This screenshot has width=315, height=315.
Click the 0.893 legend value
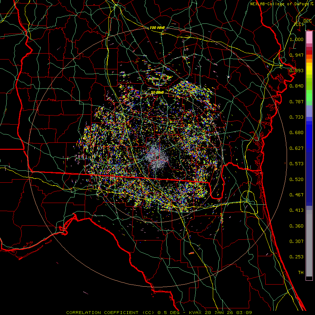[x=296, y=70]
